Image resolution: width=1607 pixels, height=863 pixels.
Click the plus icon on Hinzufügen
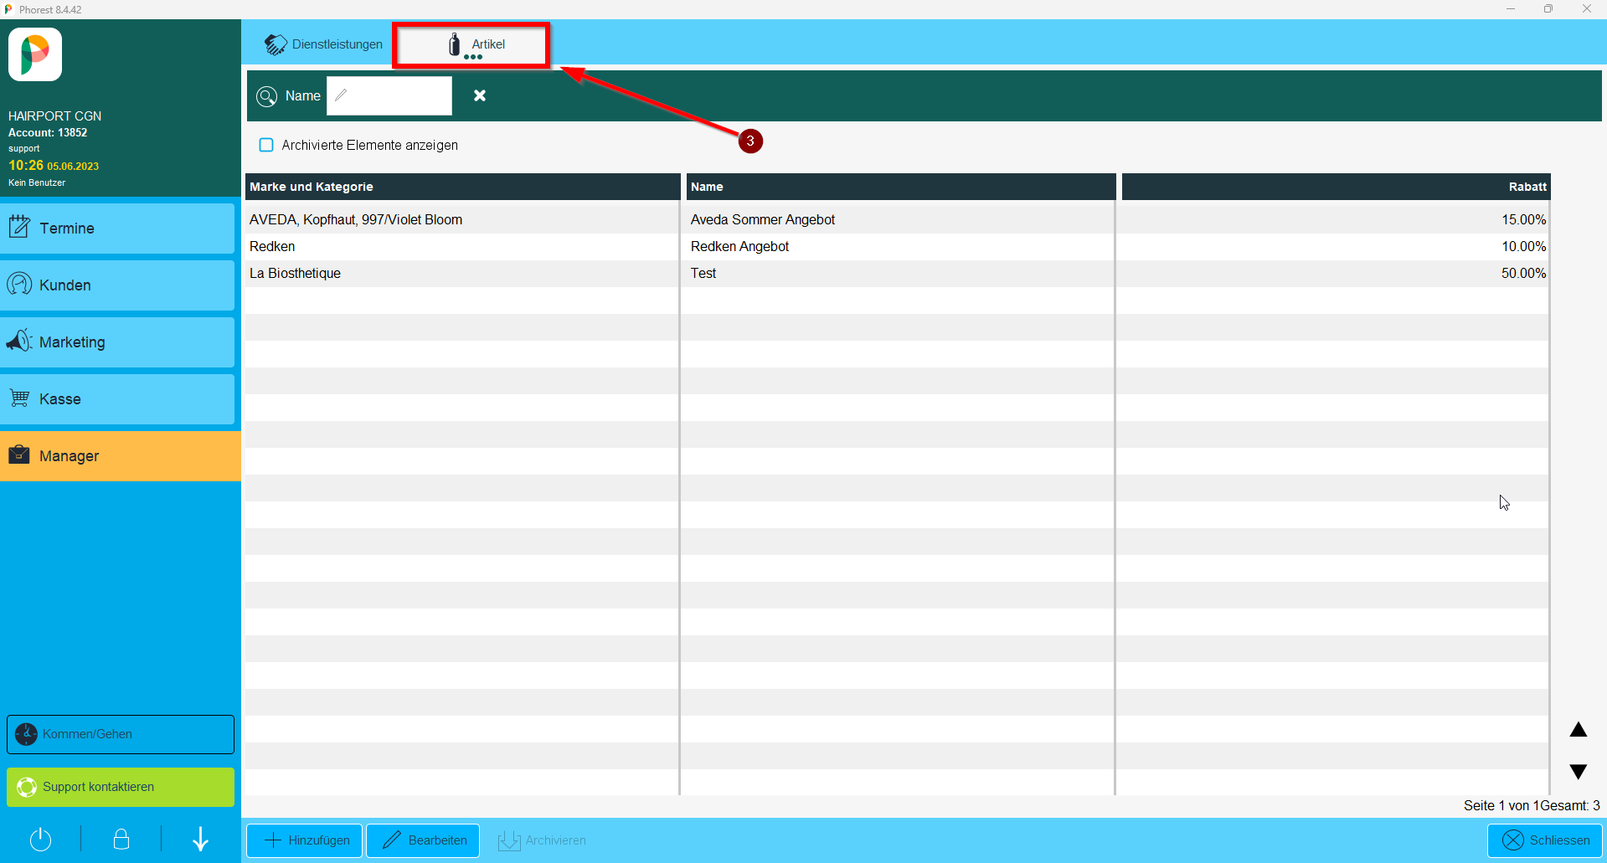[x=273, y=840]
